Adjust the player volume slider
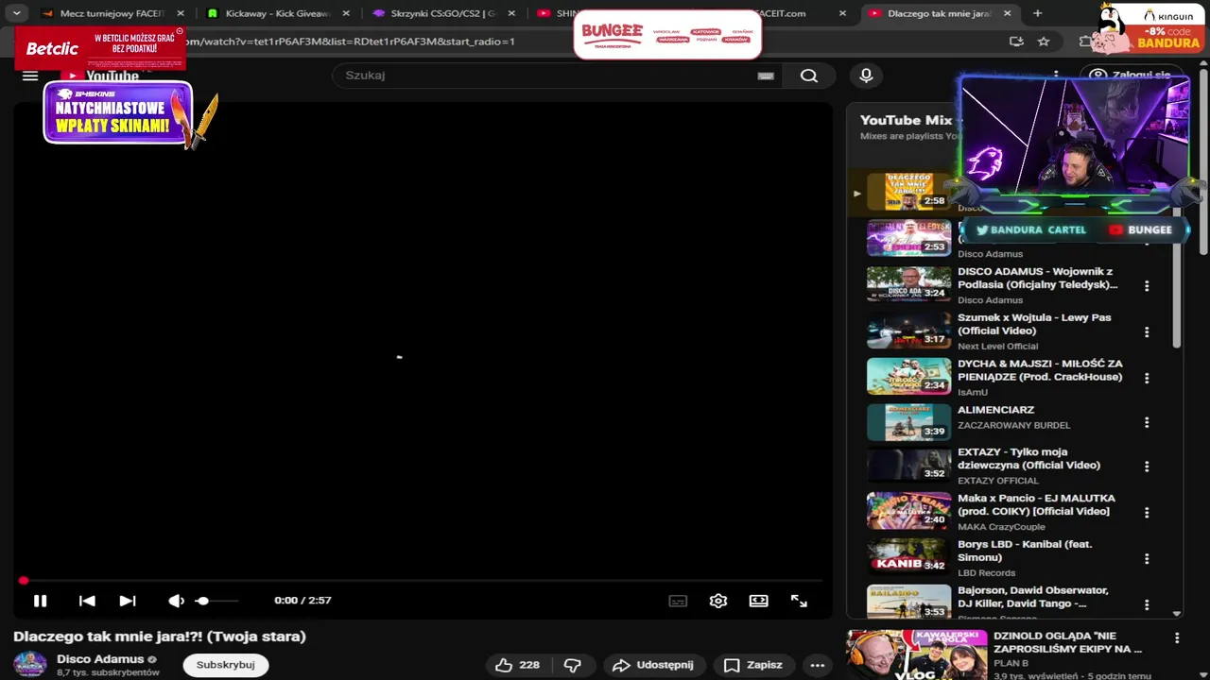 [216, 601]
